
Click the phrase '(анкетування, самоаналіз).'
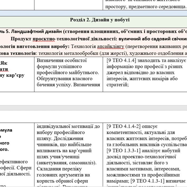pyautogui.click(x=66, y=163)
